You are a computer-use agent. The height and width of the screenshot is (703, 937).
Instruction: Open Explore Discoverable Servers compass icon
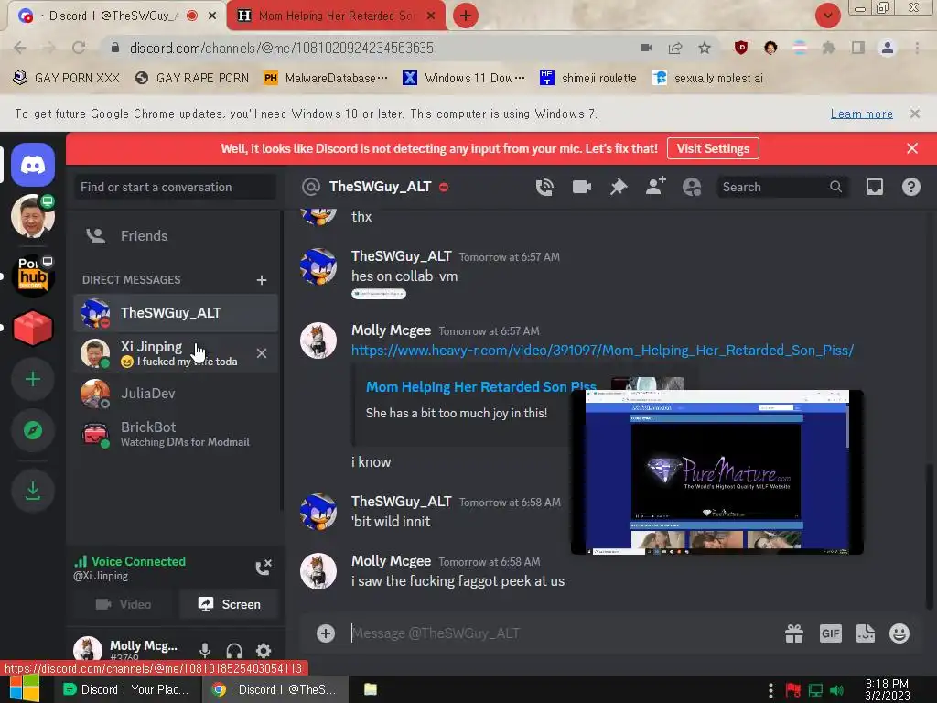[x=33, y=430]
